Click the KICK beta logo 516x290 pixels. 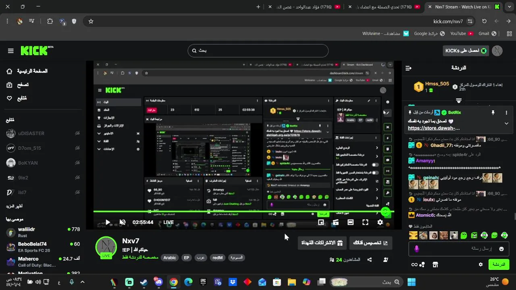(37, 50)
